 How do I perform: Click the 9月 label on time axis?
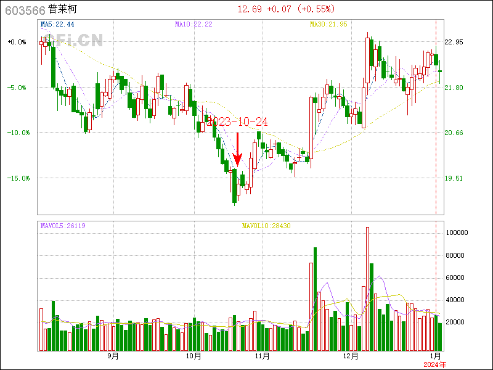pyautogui.click(x=113, y=356)
